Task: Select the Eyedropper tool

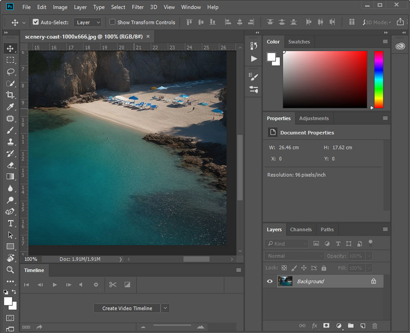Action: coord(10,107)
